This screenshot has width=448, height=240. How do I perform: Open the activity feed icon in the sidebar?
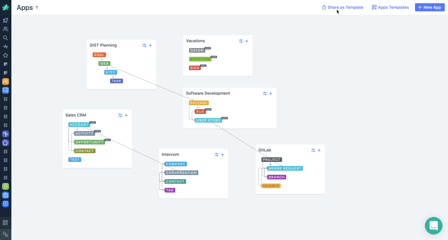[x=5, y=46]
